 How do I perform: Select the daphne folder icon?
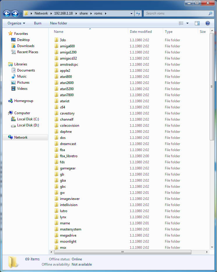click(56, 131)
